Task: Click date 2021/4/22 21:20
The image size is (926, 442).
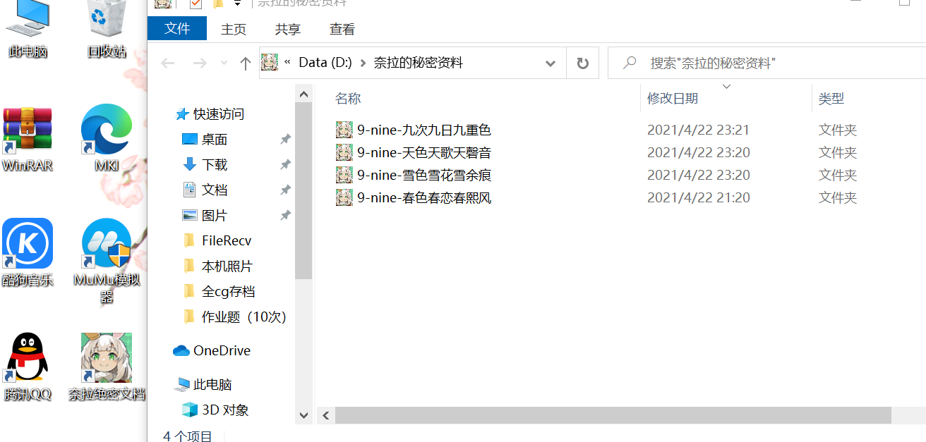Action: point(698,197)
